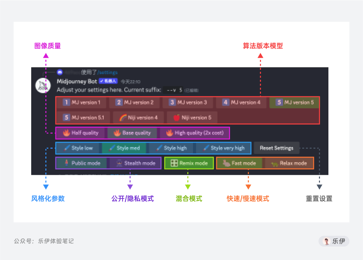The width and height of the screenshot is (363, 260).
Task: Click the active MJ version 5 button
Action: 294,102
